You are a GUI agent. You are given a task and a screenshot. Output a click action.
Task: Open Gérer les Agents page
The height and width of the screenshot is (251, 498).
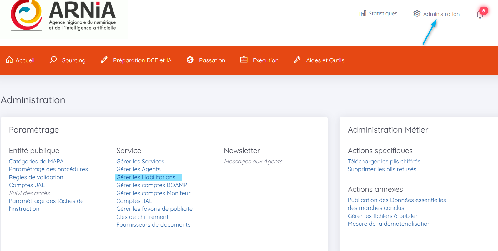click(x=138, y=169)
